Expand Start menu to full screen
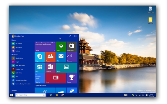 coord(75,36)
